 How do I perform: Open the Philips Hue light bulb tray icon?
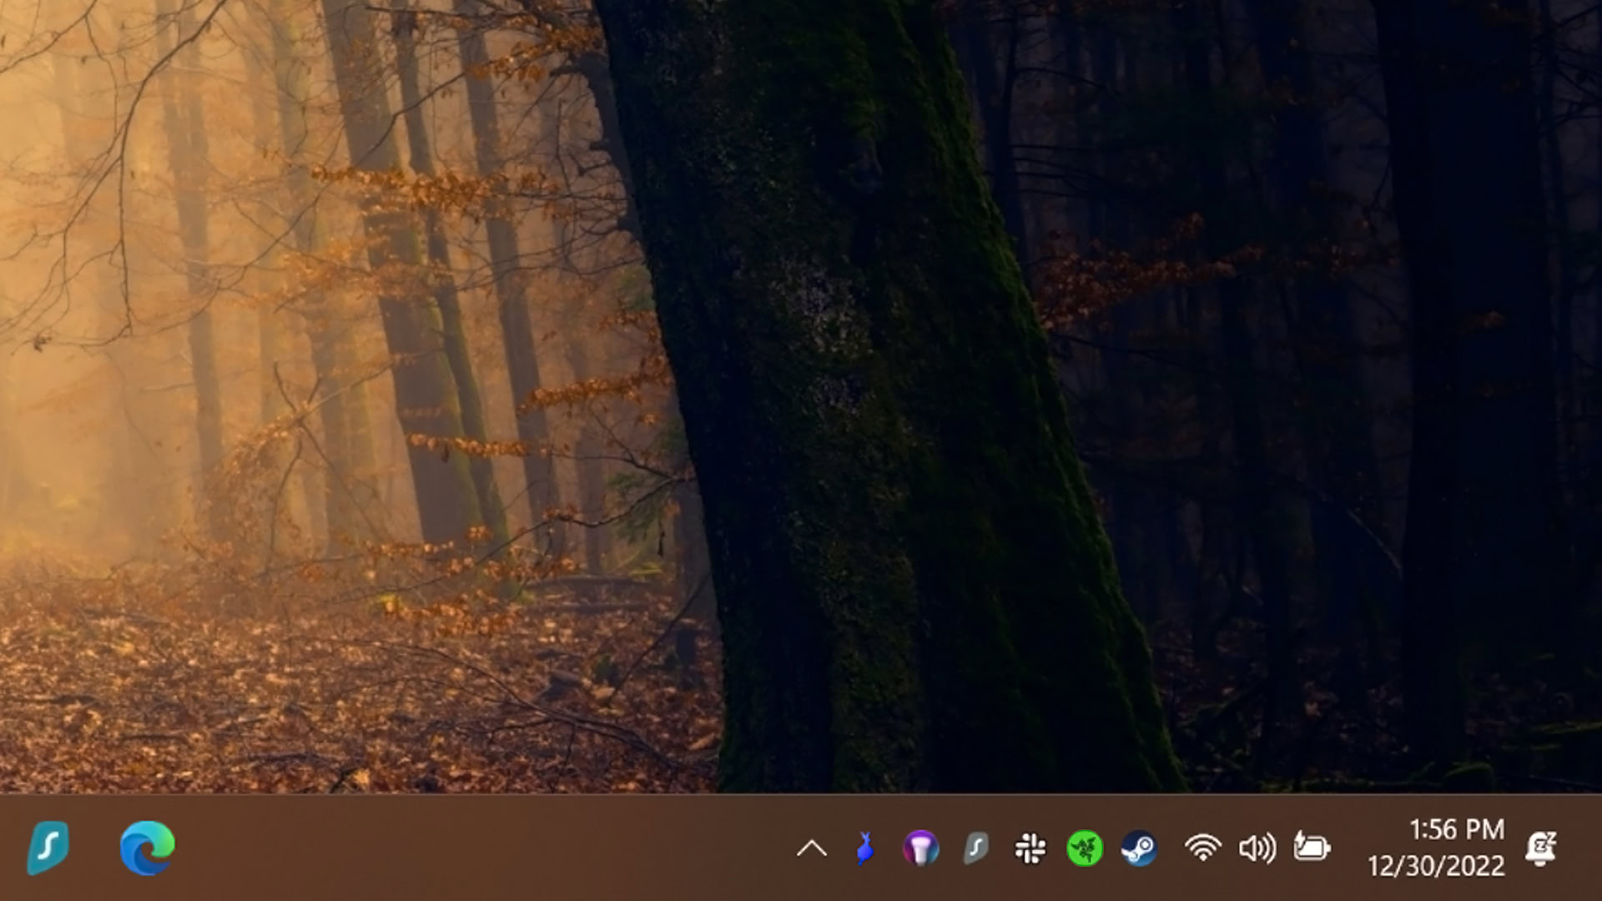coord(920,849)
